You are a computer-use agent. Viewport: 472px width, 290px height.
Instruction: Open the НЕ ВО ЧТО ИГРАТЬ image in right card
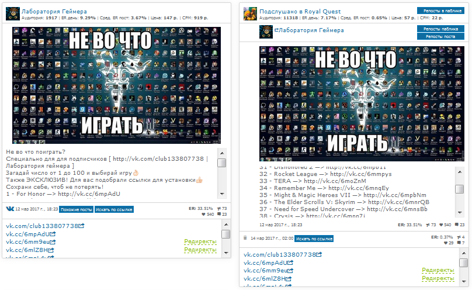(x=362, y=103)
